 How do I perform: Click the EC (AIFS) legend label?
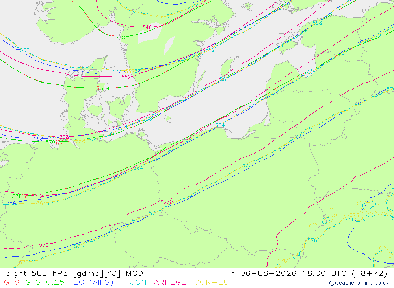coord(93,282)
